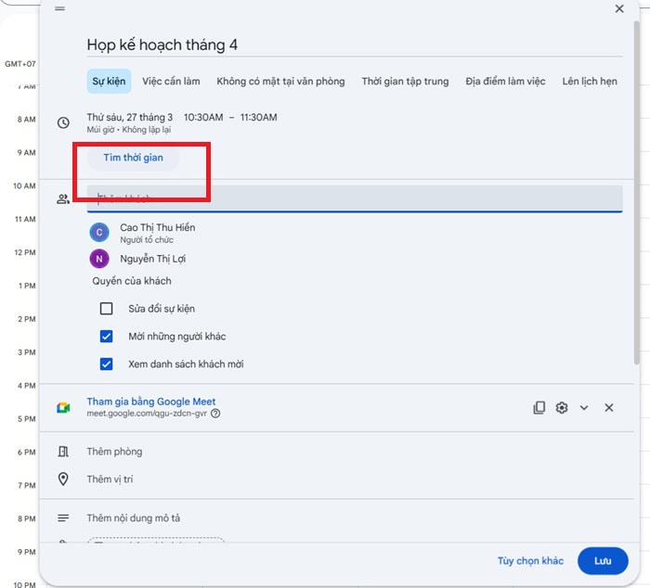Enable the Sửa đổi sự kiện checkbox

tap(107, 309)
